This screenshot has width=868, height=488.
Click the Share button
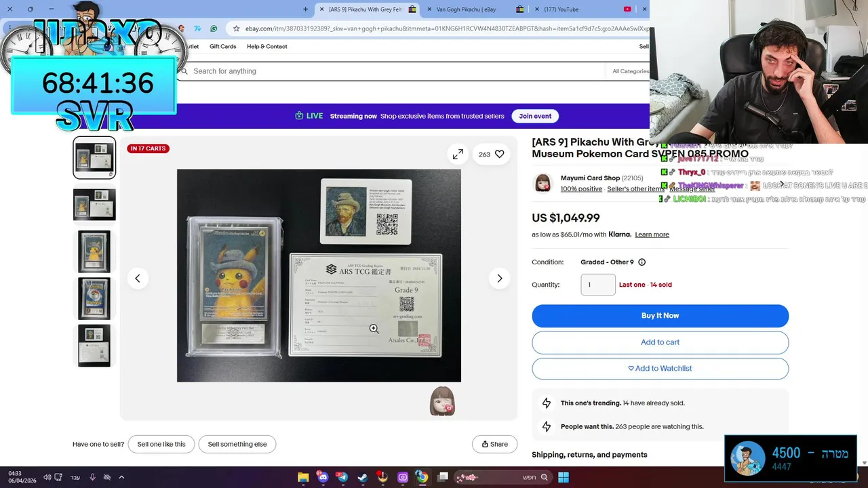pyautogui.click(x=494, y=445)
